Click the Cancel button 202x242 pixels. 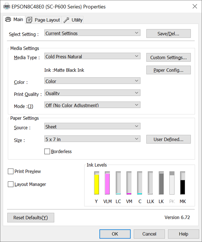pyautogui.click(x=149, y=234)
